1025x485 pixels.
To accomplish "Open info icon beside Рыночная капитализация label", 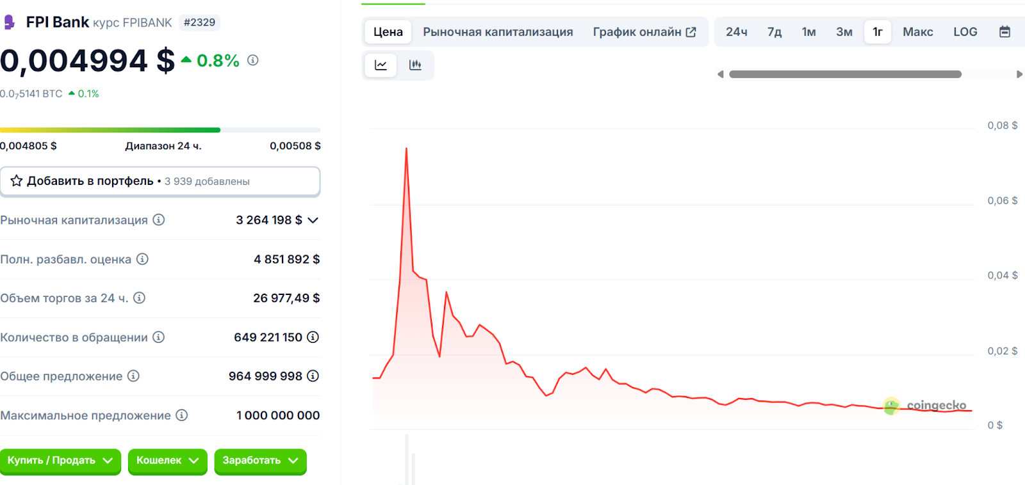I will [x=159, y=219].
